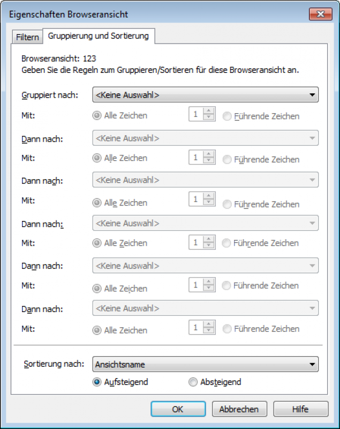Enable Führende Zeichen for the first group
Screen dimensions: 340x429
pyautogui.click(x=225, y=115)
